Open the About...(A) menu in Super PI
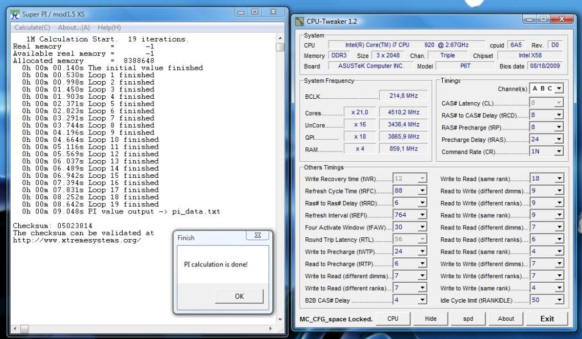The width and height of the screenshot is (582, 339). [x=74, y=27]
